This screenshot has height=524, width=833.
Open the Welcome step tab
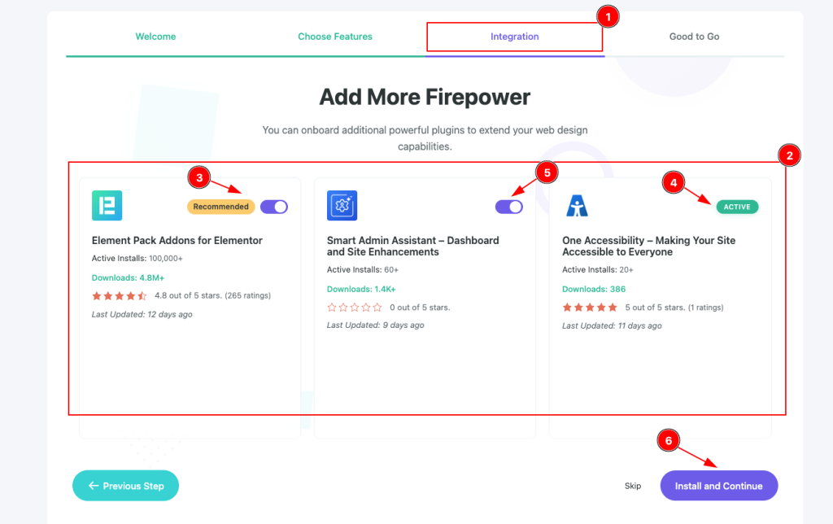tap(155, 37)
